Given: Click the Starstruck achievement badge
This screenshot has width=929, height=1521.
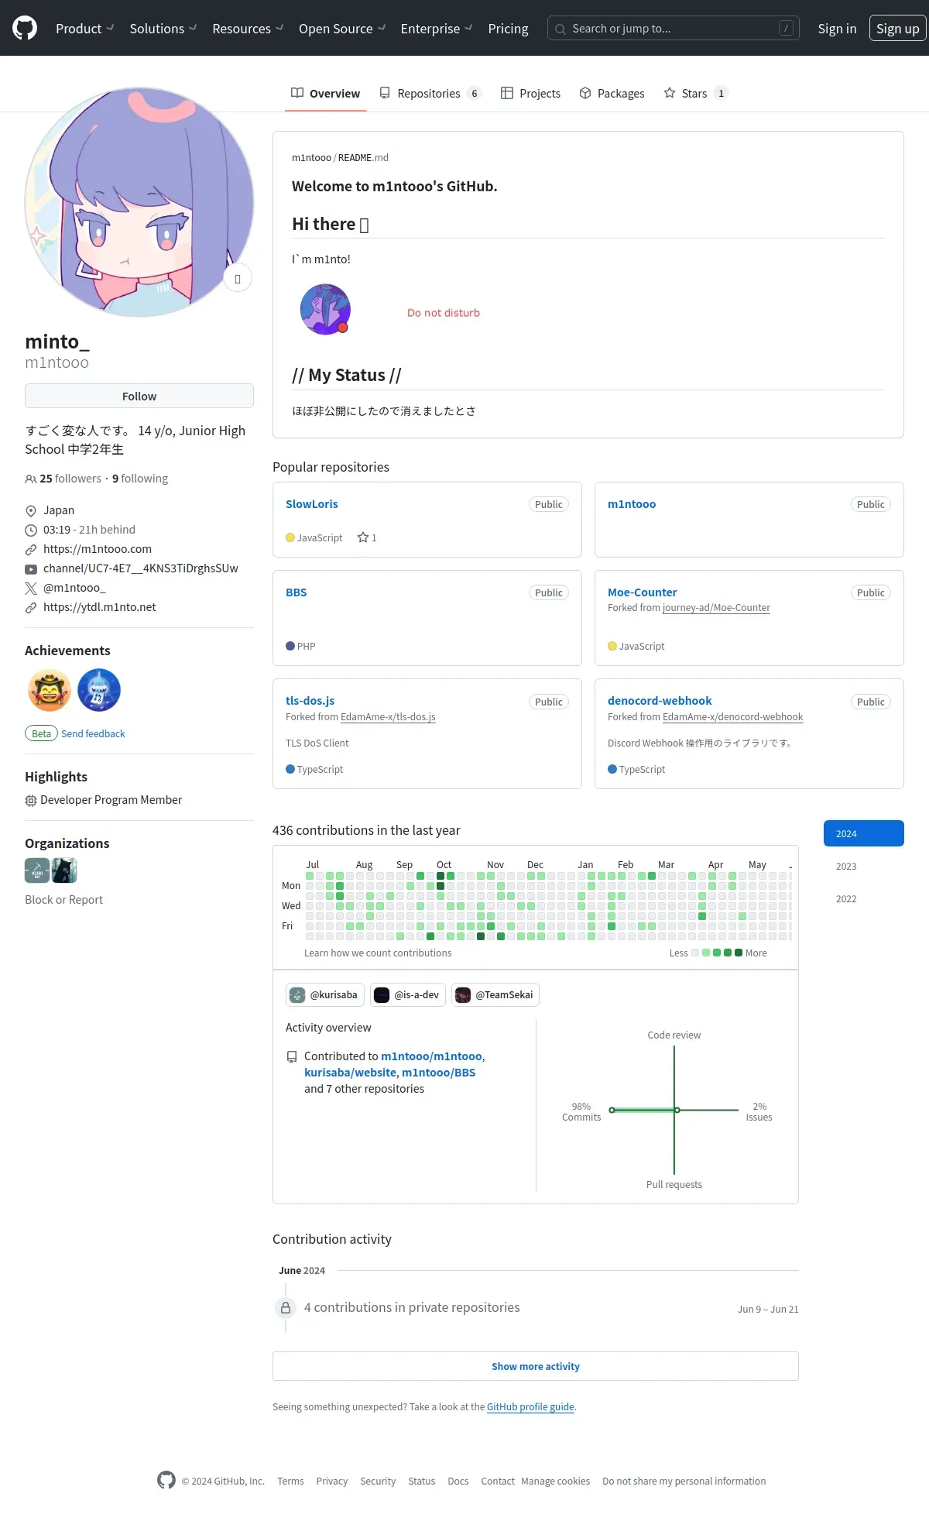Looking at the screenshot, I should pos(50,690).
